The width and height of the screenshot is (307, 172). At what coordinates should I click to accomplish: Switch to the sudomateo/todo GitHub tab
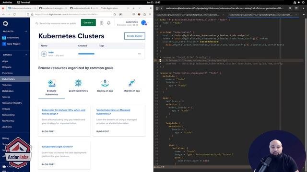click(84, 8)
